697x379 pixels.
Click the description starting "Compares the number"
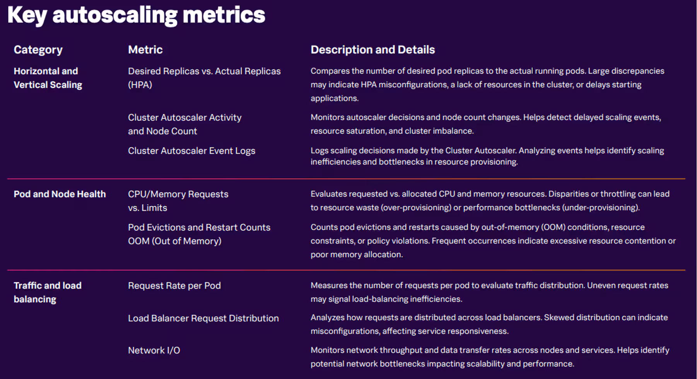coord(487,84)
